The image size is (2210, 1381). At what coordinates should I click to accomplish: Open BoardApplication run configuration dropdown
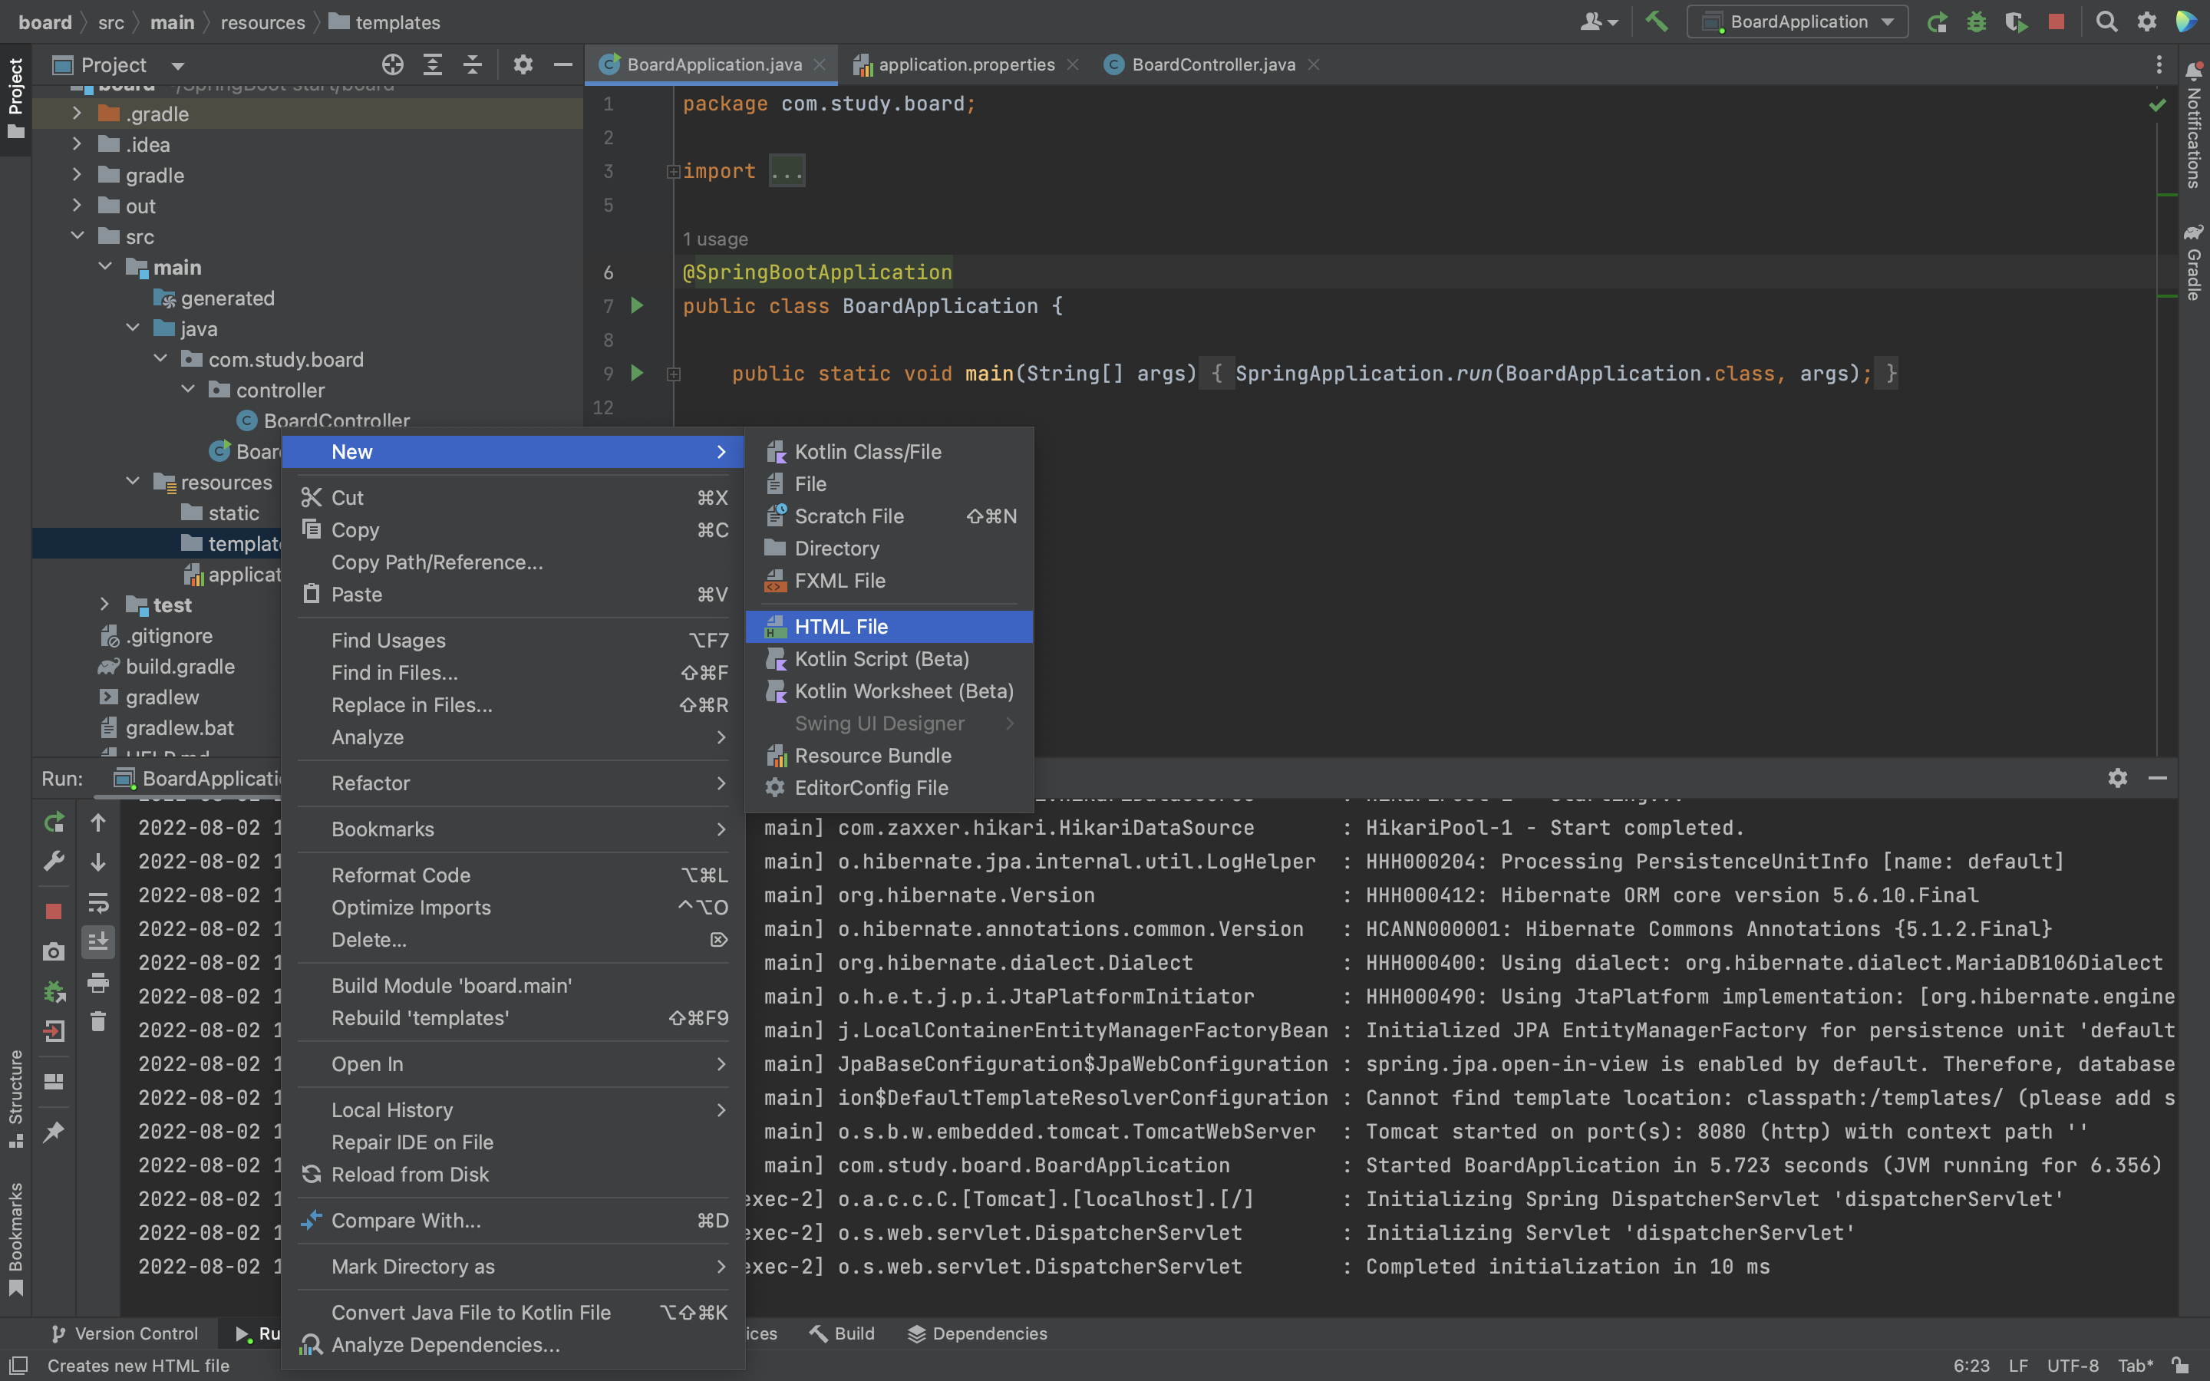pyautogui.click(x=1797, y=21)
